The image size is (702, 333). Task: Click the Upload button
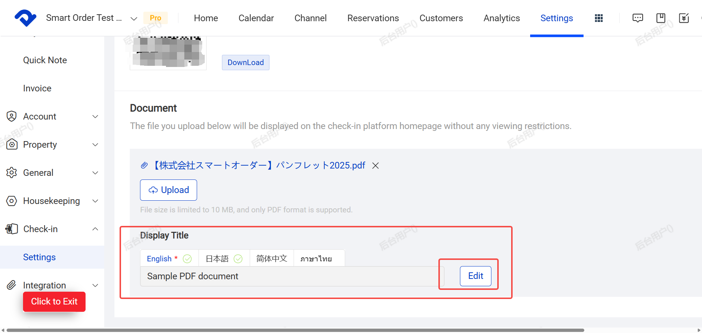[x=169, y=190]
